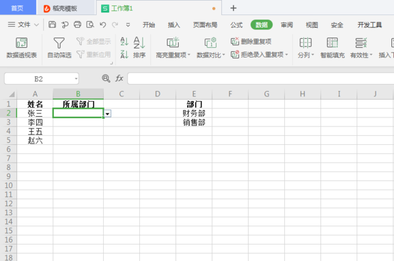394x261 pixels.
Task: Sort ascending A to Z icon
Action: point(124,41)
